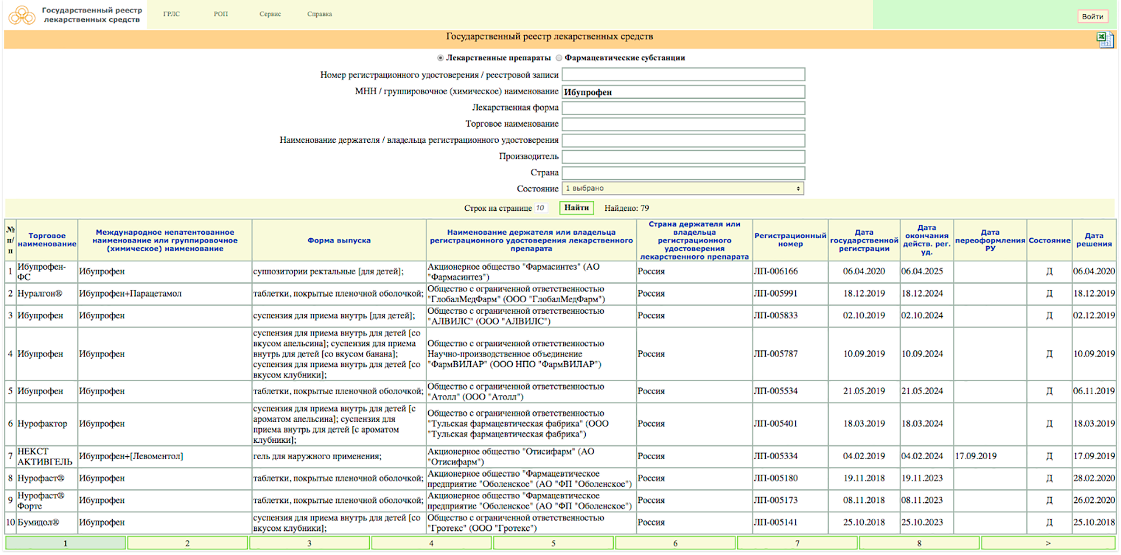Click registration number ЛП-005991
This screenshot has height=555, width=1121.
(x=776, y=293)
